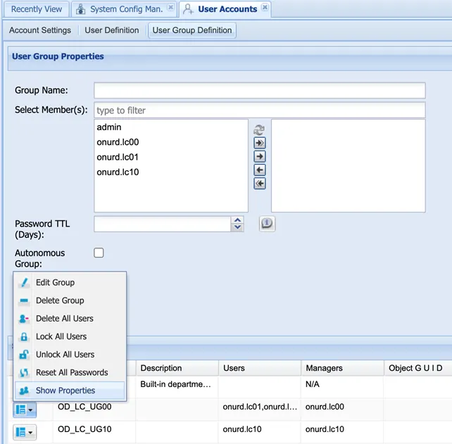Open the User Definition sub-tab

pos(112,30)
